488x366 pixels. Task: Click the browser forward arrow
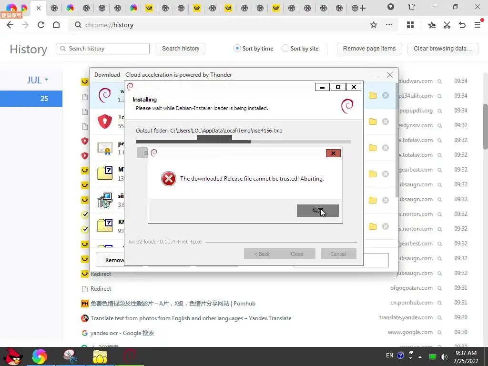tap(25, 25)
